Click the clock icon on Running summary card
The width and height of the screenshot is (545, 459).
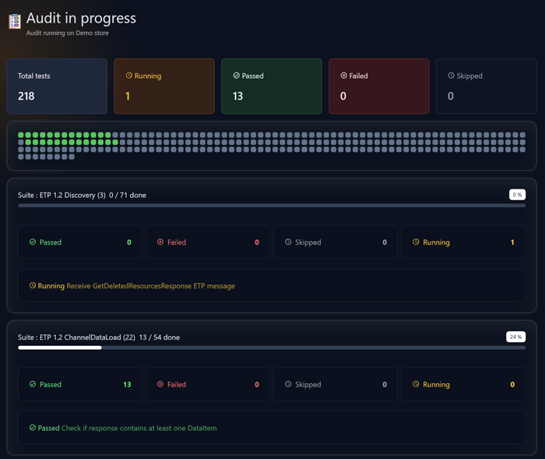pyautogui.click(x=129, y=76)
